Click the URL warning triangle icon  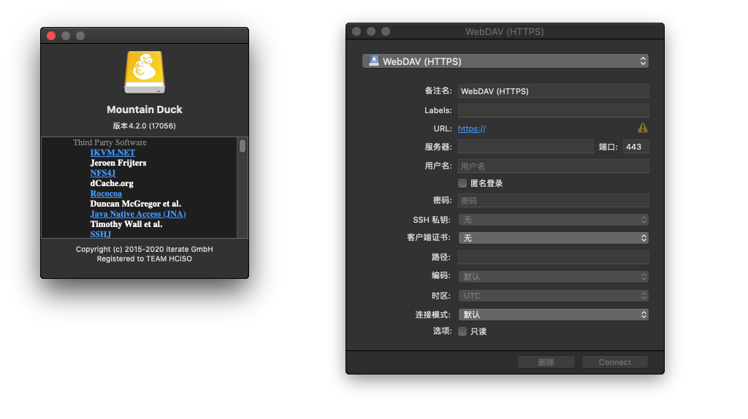click(x=643, y=128)
